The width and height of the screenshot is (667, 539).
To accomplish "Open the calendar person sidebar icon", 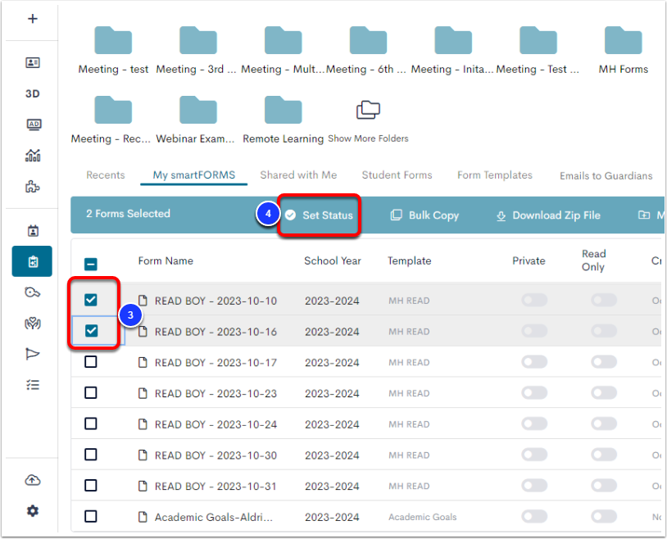I will click(x=33, y=231).
